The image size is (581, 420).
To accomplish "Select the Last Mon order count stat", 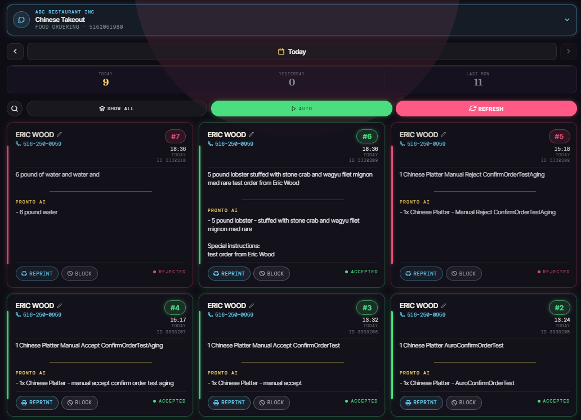I will [478, 79].
